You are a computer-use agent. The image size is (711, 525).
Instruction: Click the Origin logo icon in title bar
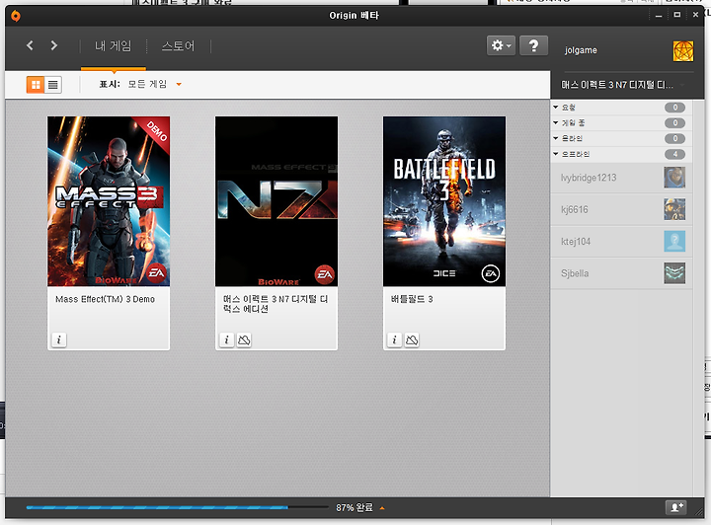click(16, 16)
